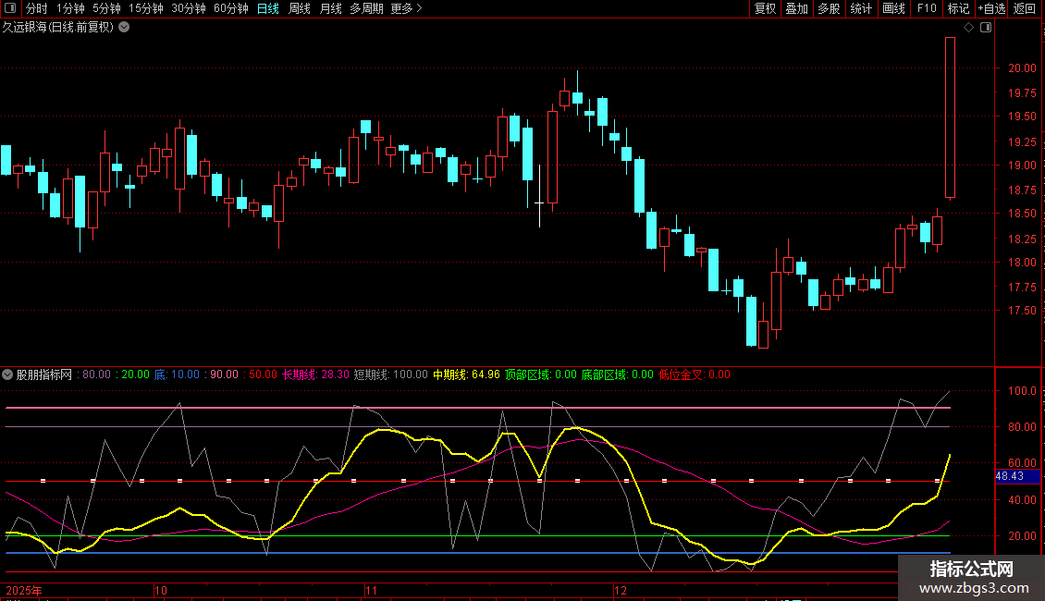Click the diamond marker icon in chart header
The width and height of the screenshot is (1045, 601).
point(968,28)
